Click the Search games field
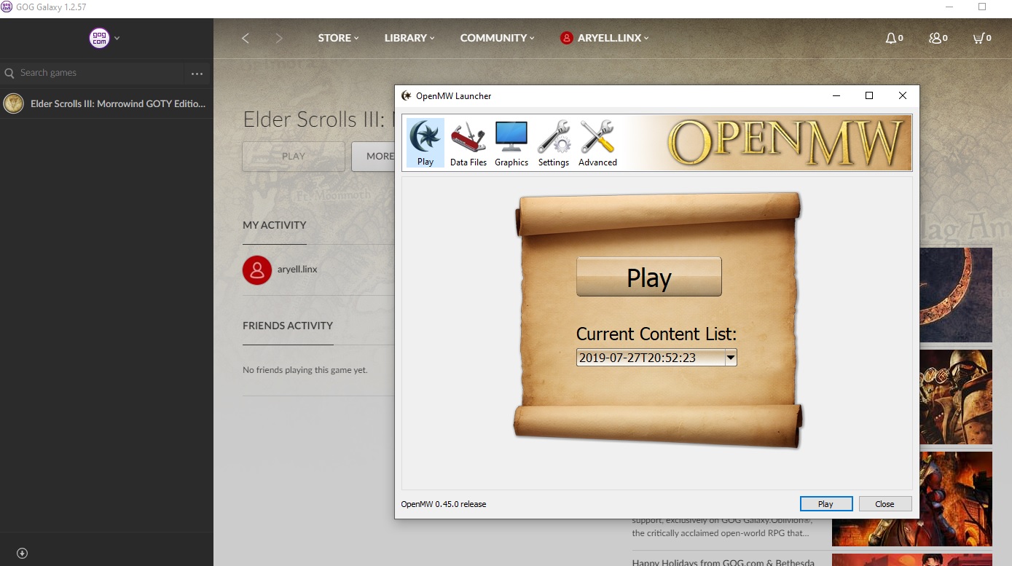This screenshot has height=566, width=1012. [x=93, y=73]
